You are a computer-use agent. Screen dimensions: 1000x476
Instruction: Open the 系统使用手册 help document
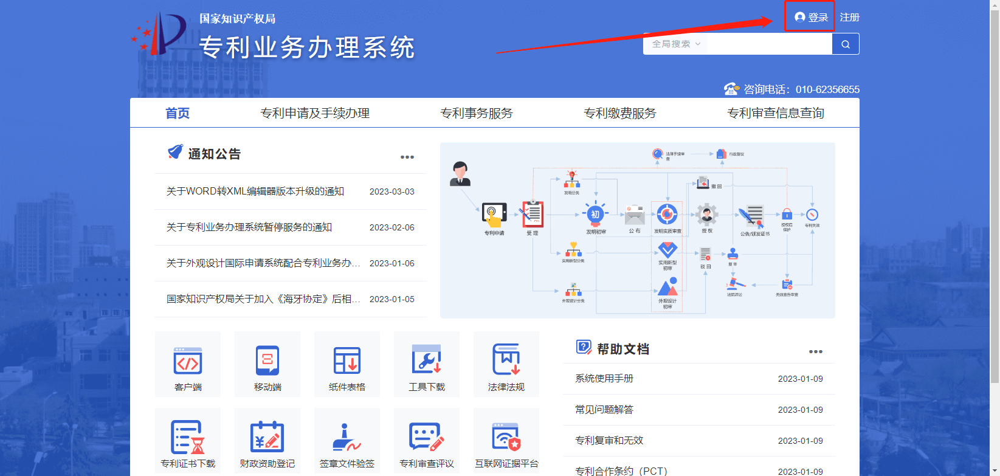pyautogui.click(x=604, y=378)
